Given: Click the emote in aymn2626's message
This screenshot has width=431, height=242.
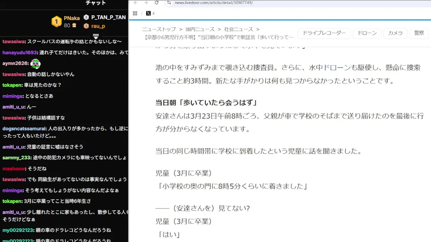Looking at the screenshot, I should tap(35, 63).
